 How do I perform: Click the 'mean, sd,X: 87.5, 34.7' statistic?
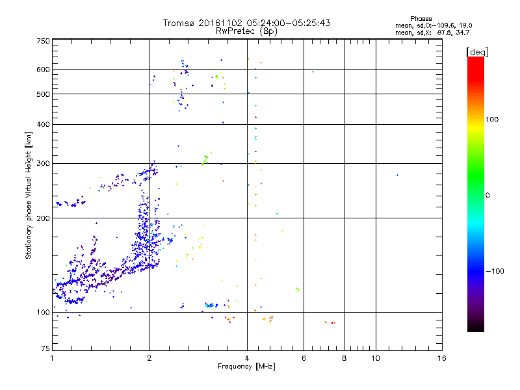coord(432,32)
